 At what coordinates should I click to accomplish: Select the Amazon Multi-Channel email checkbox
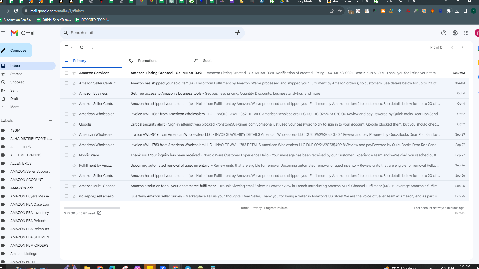(66, 186)
